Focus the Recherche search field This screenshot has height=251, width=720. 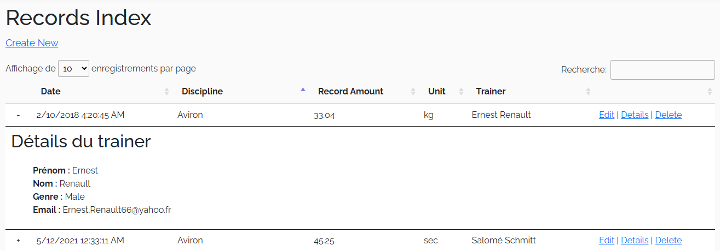pyautogui.click(x=662, y=70)
